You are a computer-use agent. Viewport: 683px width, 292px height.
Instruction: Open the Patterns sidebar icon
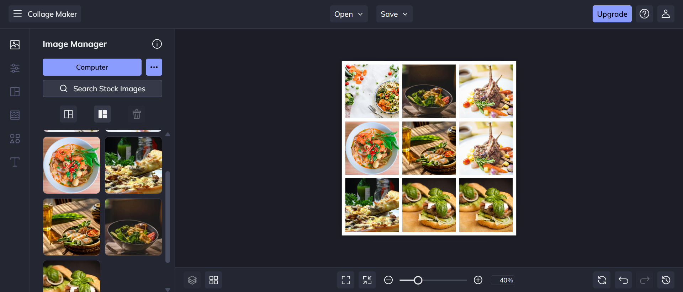[x=15, y=115]
